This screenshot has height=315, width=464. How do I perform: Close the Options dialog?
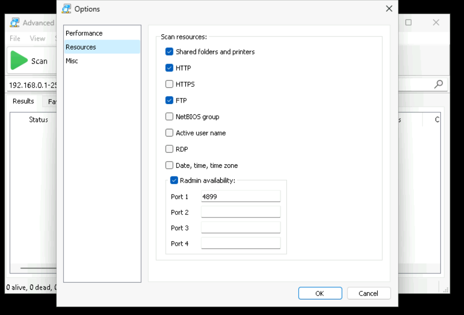tap(389, 9)
